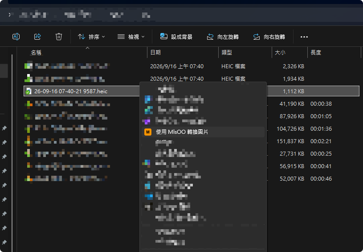This screenshot has width=363, height=252.
Task: Click the 00:00:38 length value
Action: 321,104
